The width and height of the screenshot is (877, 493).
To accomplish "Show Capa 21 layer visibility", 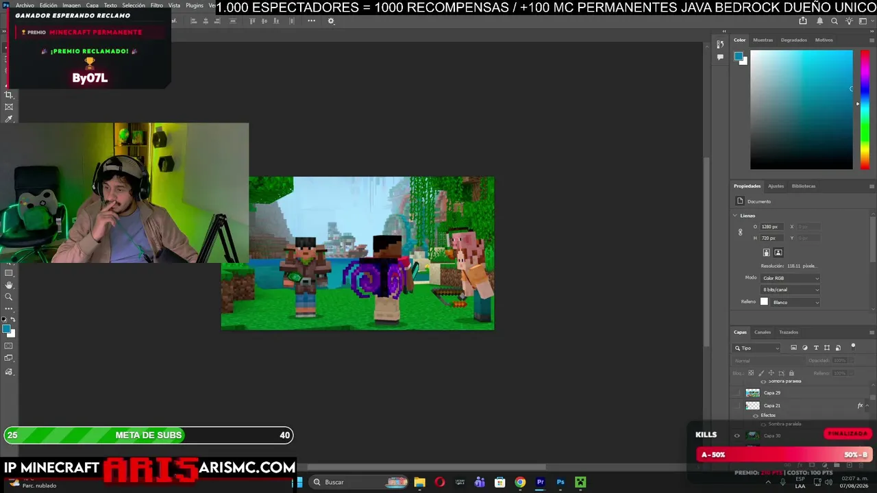I will (737, 405).
